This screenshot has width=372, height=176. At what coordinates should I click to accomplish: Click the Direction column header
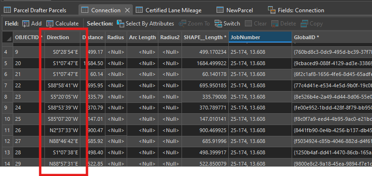[x=62, y=37]
